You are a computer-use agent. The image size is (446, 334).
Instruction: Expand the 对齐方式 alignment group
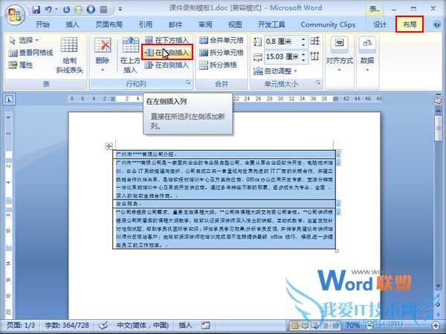[x=340, y=54]
